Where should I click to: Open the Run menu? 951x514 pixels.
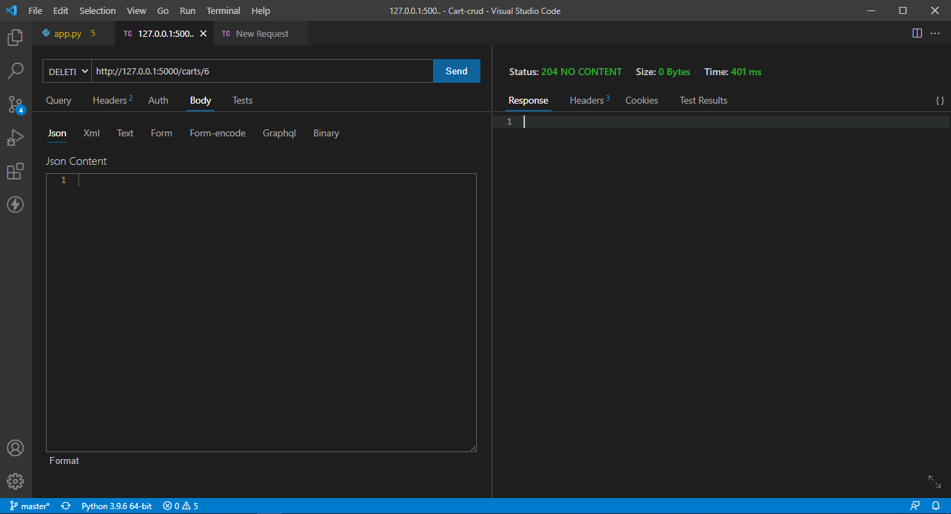click(x=187, y=10)
